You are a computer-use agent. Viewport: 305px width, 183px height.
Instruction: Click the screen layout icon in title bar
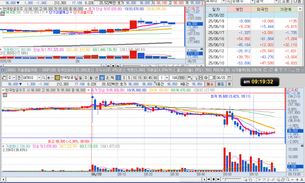(x=265, y=70)
